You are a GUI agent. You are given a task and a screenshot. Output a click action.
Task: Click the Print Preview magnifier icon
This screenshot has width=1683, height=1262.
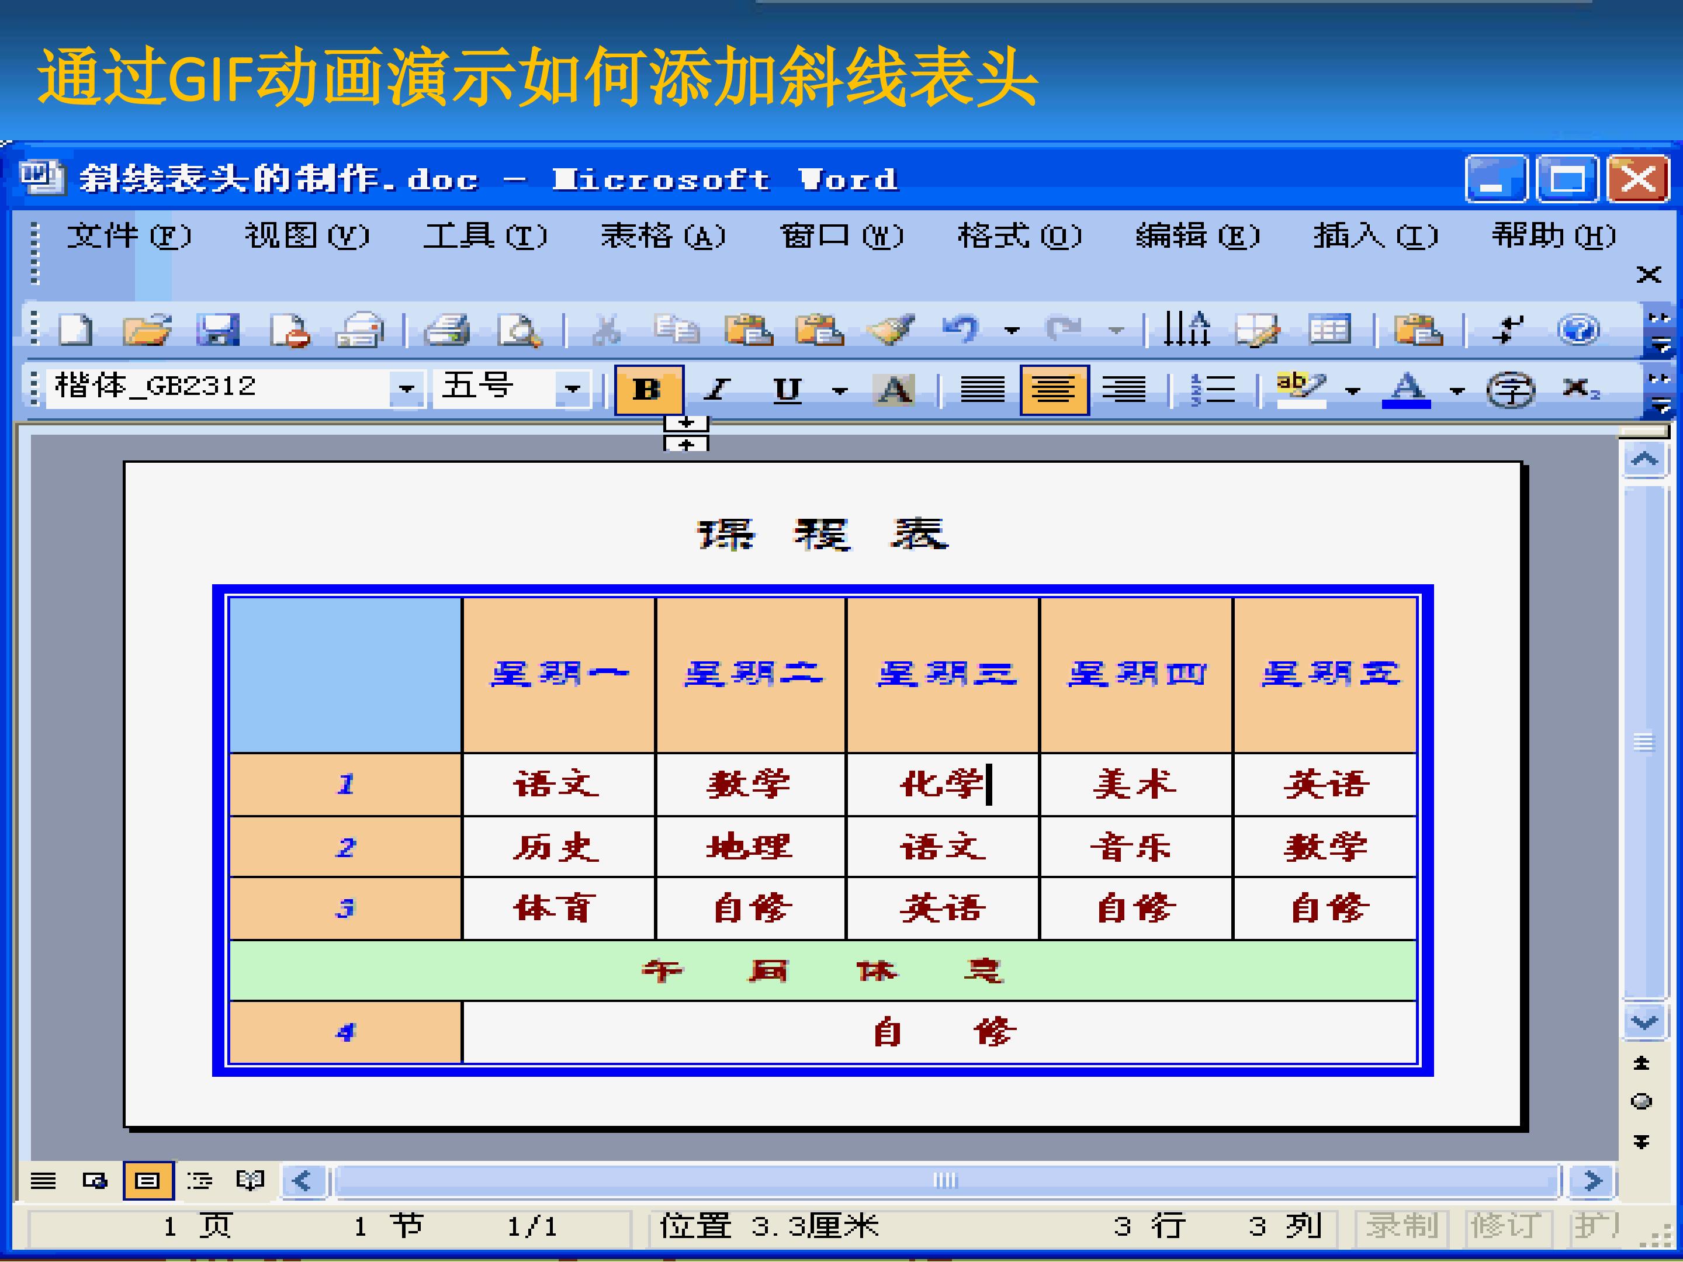pos(519,330)
